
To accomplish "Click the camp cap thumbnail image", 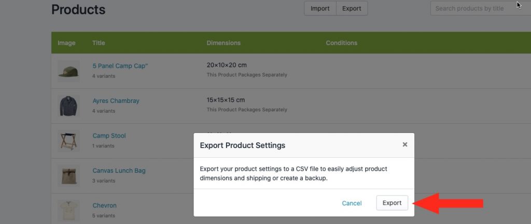I will (x=68, y=71).
